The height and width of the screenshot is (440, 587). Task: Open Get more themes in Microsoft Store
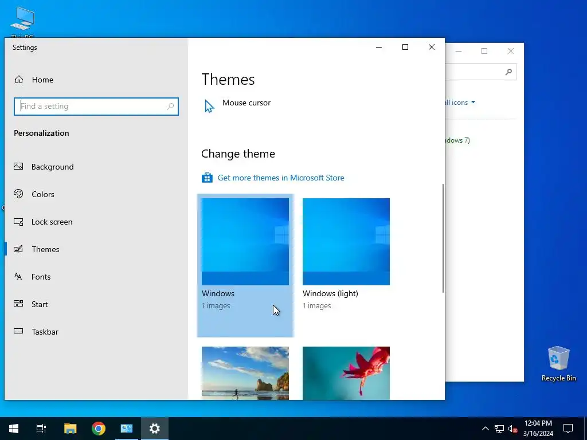pyautogui.click(x=281, y=178)
